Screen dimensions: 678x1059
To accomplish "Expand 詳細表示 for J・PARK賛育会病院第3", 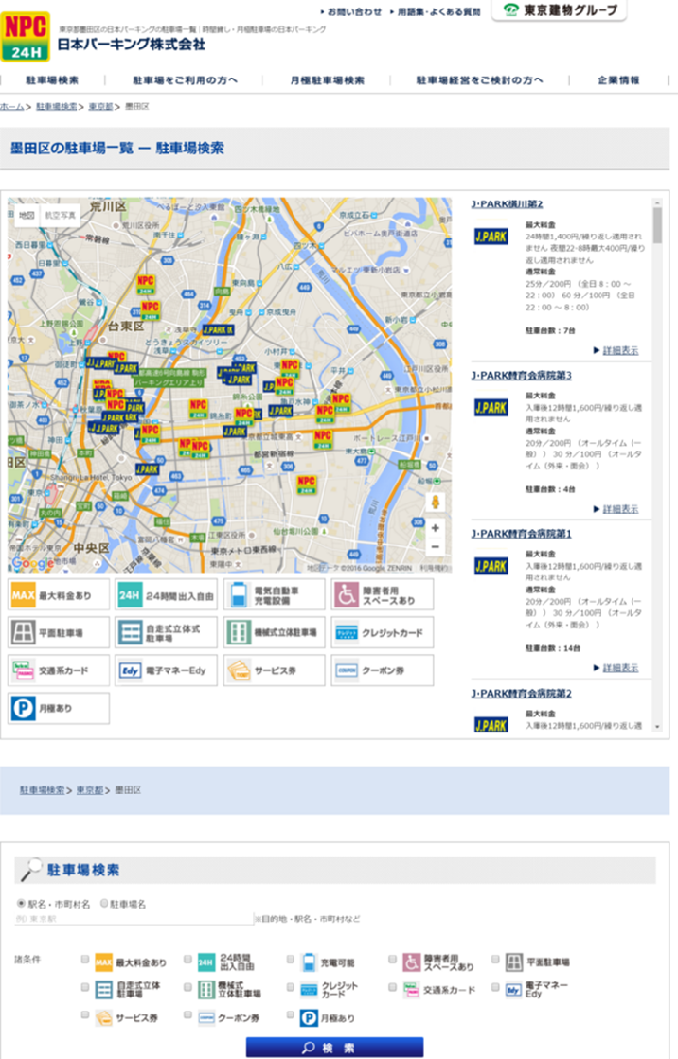I will [x=621, y=509].
